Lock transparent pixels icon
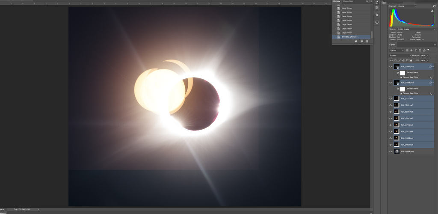 (395, 60)
